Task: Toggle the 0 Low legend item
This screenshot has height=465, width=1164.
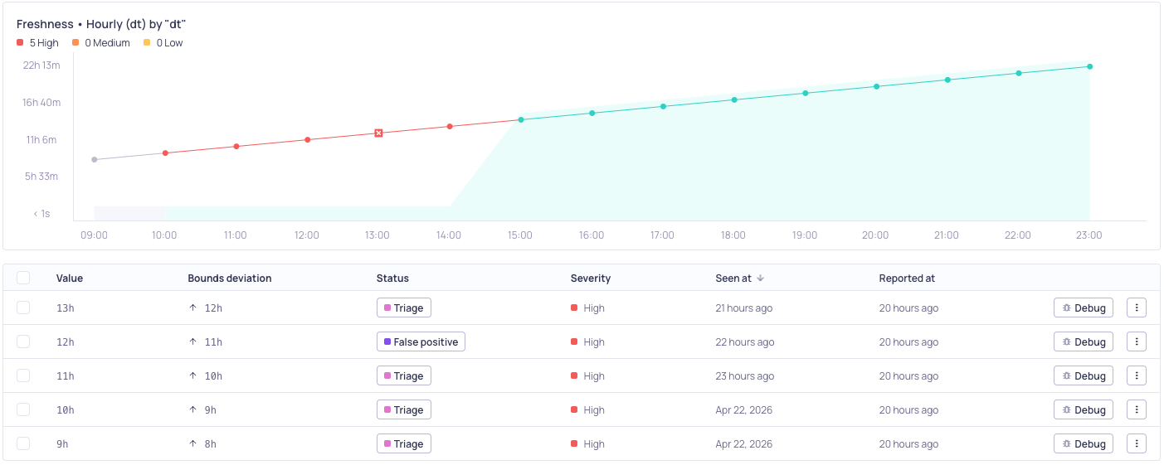Action: tap(163, 42)
